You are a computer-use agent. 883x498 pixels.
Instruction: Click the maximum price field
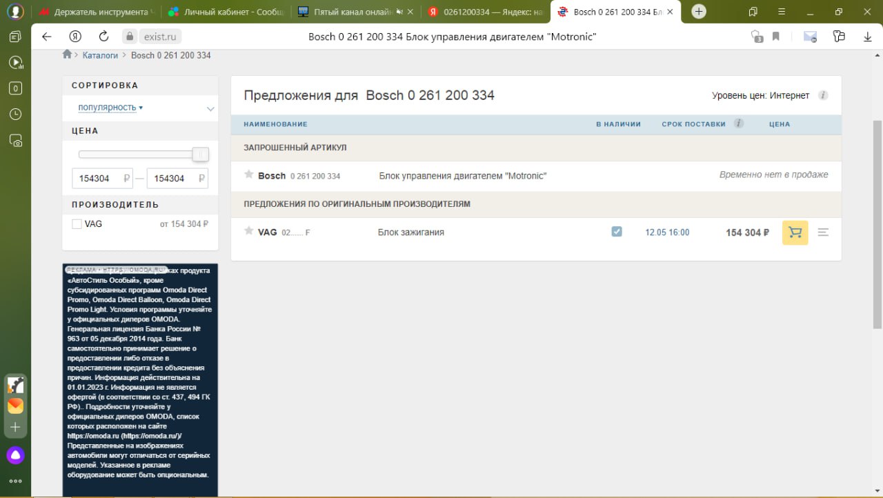pos(177,179)
